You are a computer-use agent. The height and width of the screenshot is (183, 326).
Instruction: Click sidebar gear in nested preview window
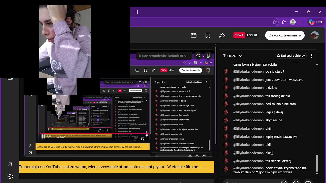pos(30,153)
